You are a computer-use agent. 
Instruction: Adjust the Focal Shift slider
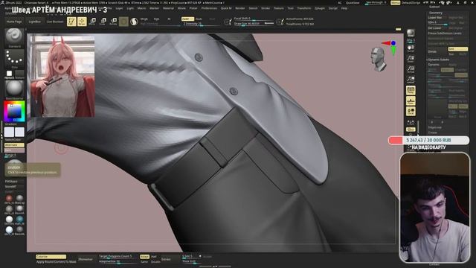[x=254, y=19]
